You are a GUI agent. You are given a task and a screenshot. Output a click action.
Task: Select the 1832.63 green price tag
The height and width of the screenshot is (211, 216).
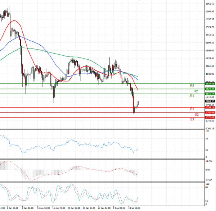[210, 84]
